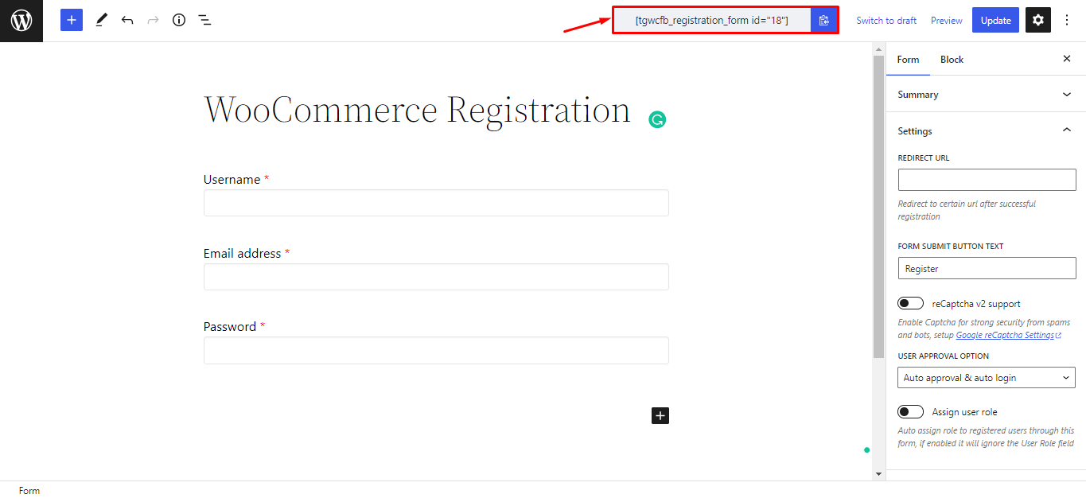The width and height of the screenshot is (1086, 498).
Task: Select the Form tab in the sidebar
Action: point(908,59)
